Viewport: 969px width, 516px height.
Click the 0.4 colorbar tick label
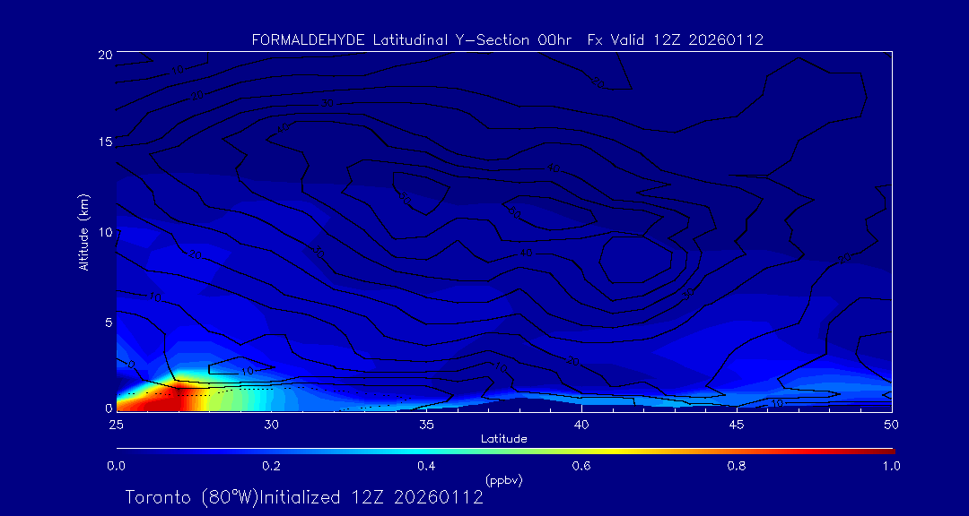pos(426,466)
